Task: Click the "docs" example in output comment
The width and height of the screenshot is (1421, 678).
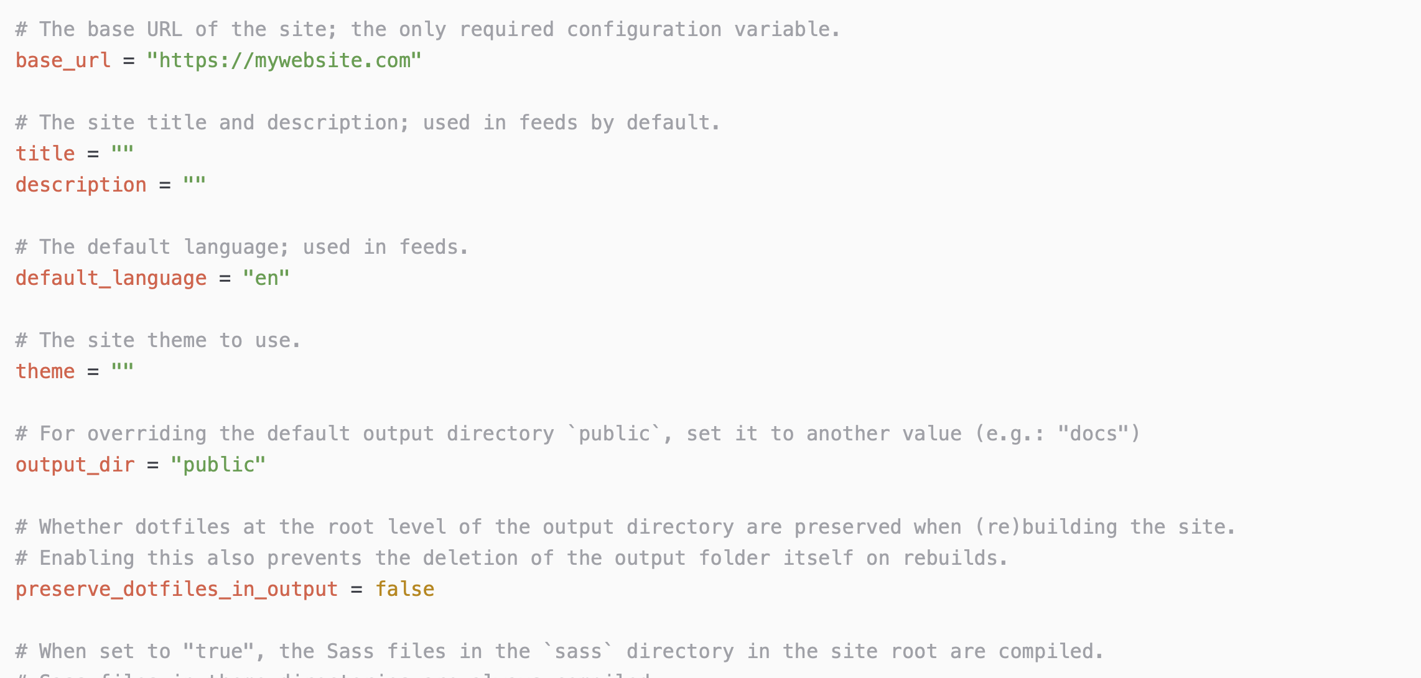Action: click(x=1093, y=434)
